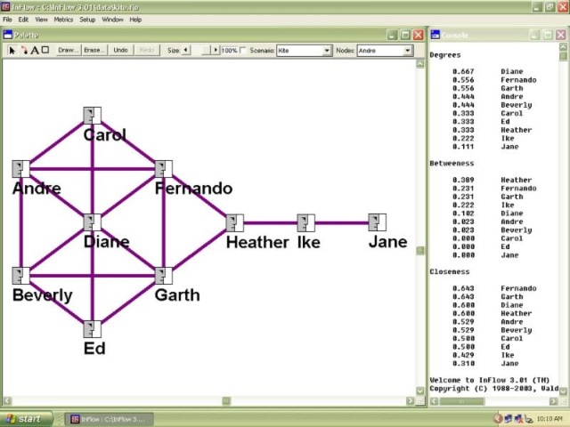Click the Erase... button
Image resolution: width=570 pixels, height=427 pixels.
94,50
